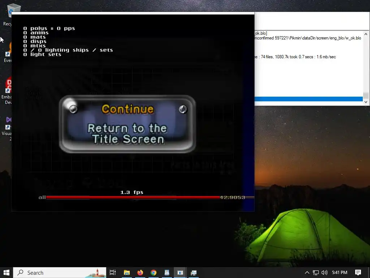Image resolution: width=370 pixels, height=278 pixels.
Task: Open network status tray icon
Action: (316, 273)
